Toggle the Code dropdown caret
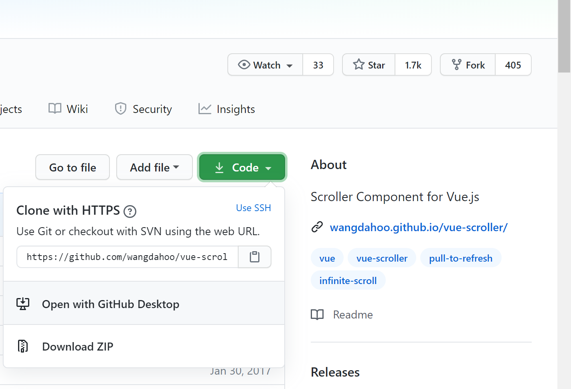The height and width of the screenshot is (389, 571). coord(268,168)
